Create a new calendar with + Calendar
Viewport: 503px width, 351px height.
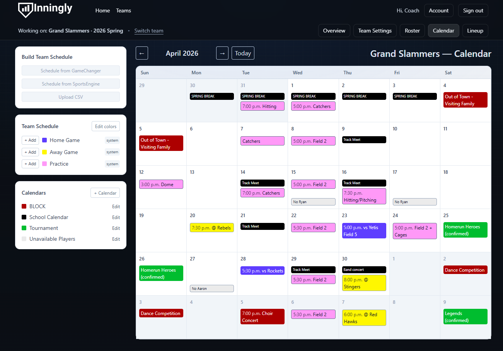click(x=105, y=193)
